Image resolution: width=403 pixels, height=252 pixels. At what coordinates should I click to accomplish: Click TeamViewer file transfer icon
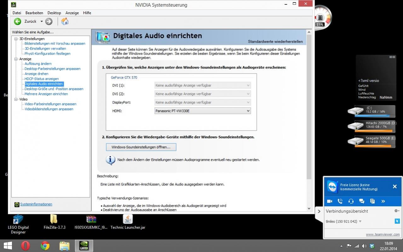372,201
